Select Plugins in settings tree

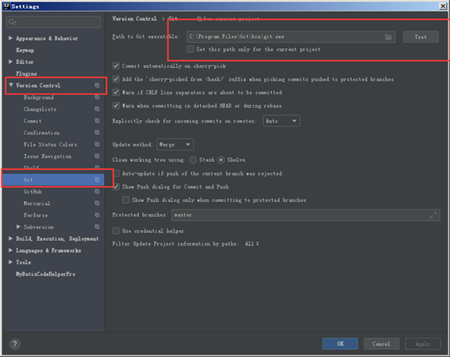(x=27, y=73)
